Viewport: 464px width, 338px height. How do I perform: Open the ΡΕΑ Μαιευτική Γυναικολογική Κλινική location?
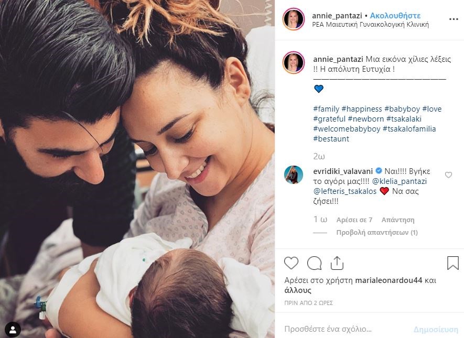click(371, 25)
